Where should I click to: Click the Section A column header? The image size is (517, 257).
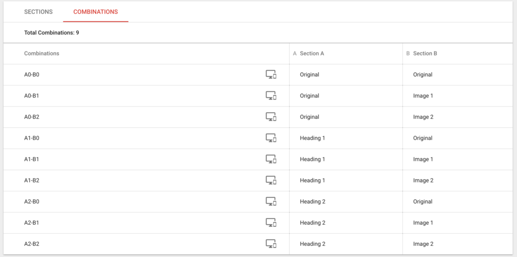tap(312, 54)
